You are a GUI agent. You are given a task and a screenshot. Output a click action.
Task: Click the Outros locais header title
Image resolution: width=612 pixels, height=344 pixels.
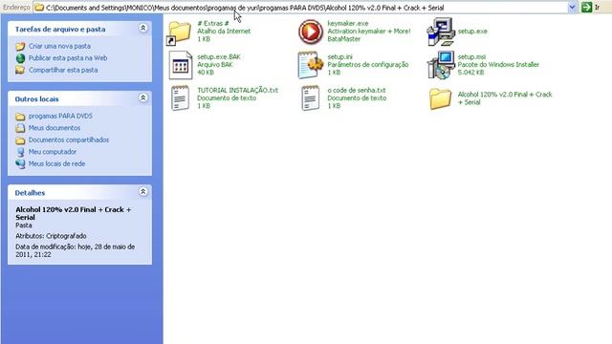(36, 99)
